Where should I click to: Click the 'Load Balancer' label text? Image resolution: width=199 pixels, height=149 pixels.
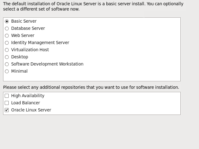(x=25, y=103)
